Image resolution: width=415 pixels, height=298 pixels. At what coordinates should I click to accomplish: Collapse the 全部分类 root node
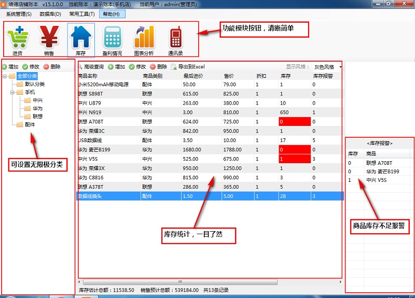click(5, 76)
